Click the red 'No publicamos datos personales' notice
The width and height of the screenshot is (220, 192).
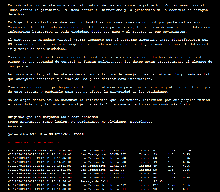click(x=35, y=143)
